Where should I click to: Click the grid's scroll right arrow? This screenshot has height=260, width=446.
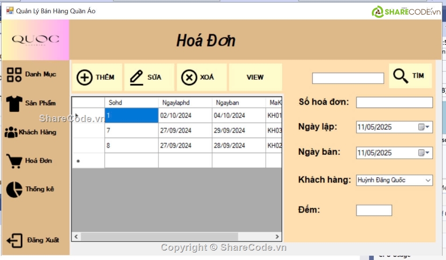pos(277,237)
